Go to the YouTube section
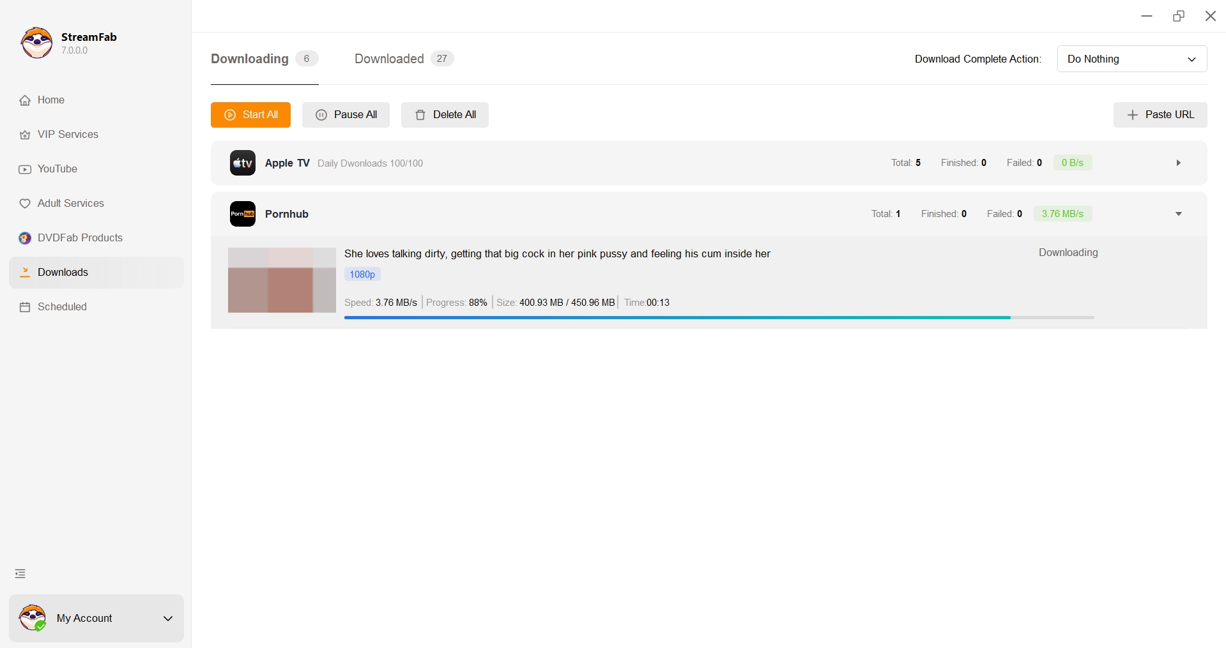The width and height of the screenshot is (1226, 648). pyautogui.click(x=57, y=169)
